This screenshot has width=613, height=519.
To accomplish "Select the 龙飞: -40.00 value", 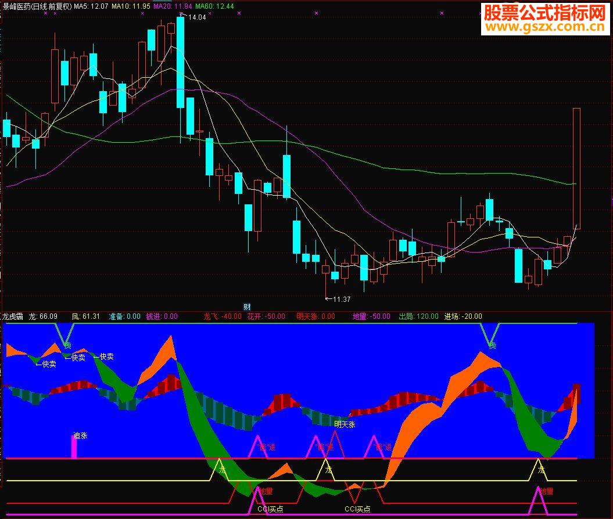I will point(223,316).
